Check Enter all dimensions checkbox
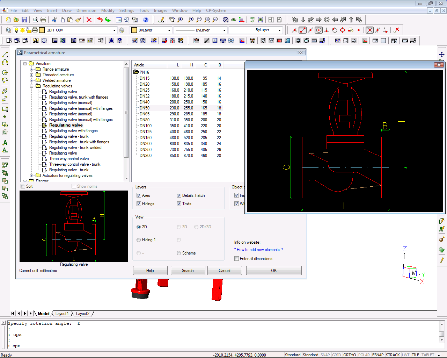Screen dimensions: 447x358 tap(237, 259)
